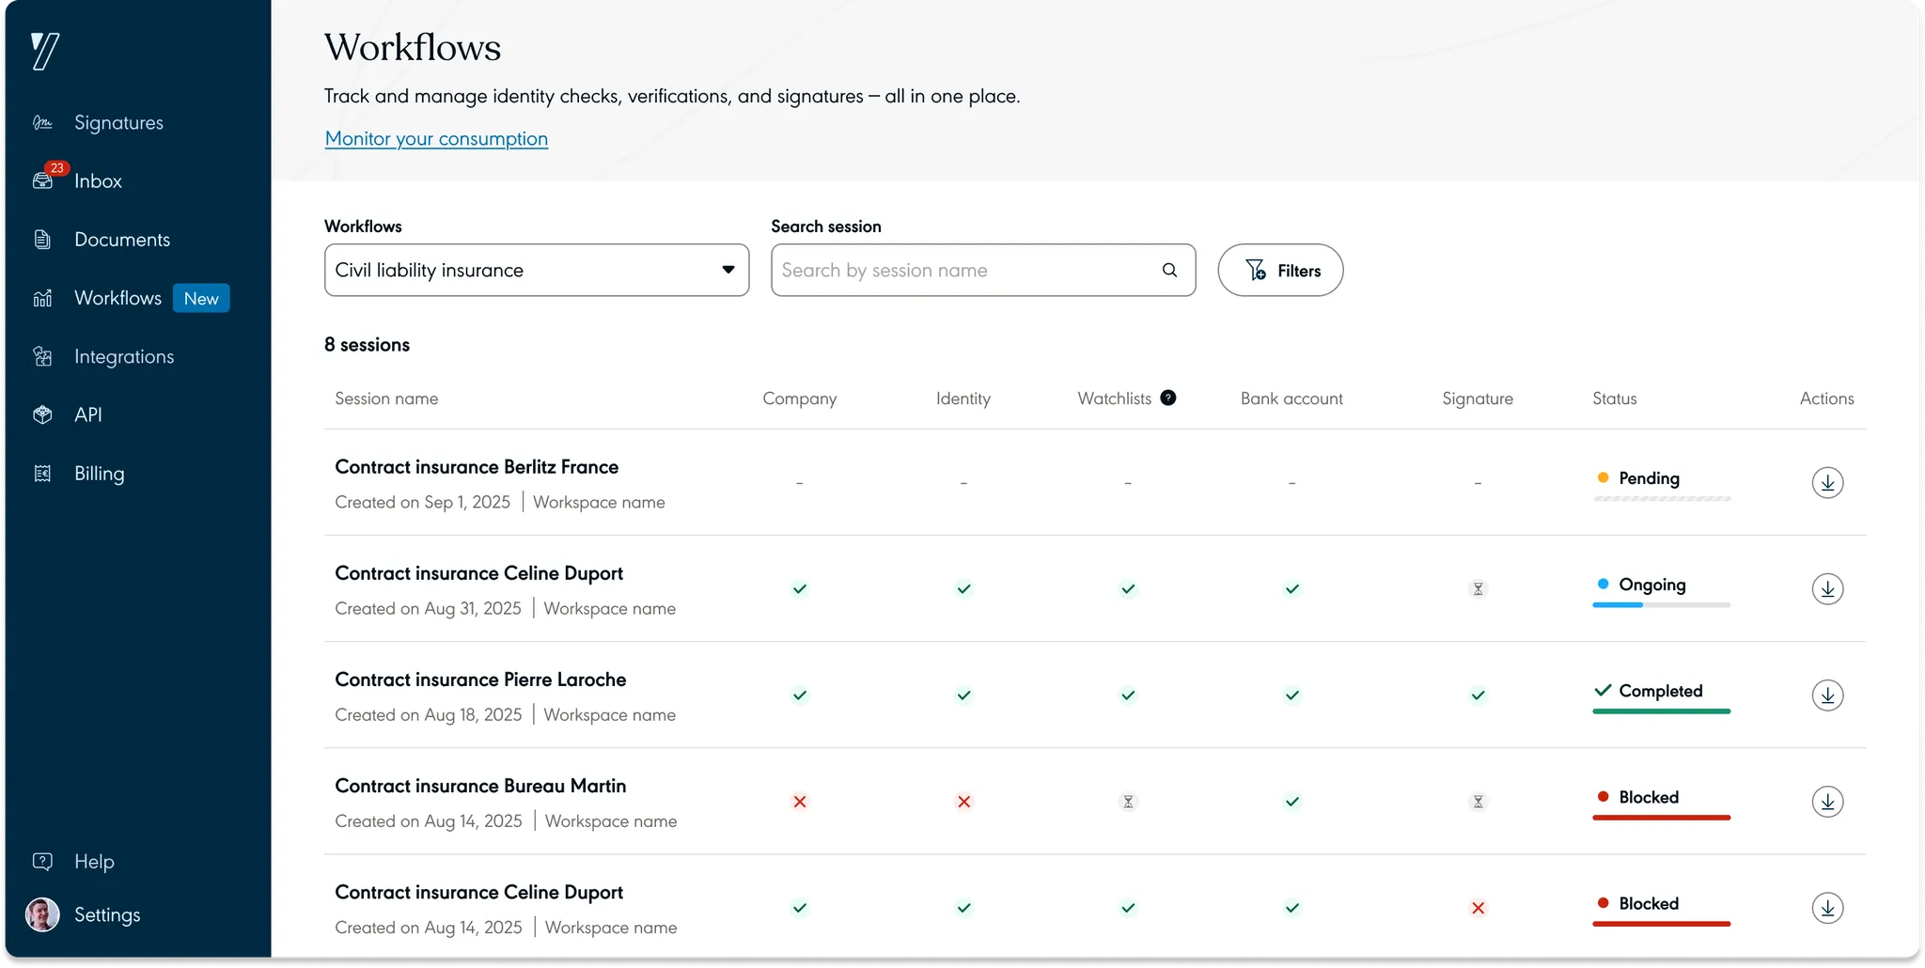The height and width of the screenshot is (968, 1925).
Task: Open Celine Duport session created Aug 31
Action: [479, 573]
